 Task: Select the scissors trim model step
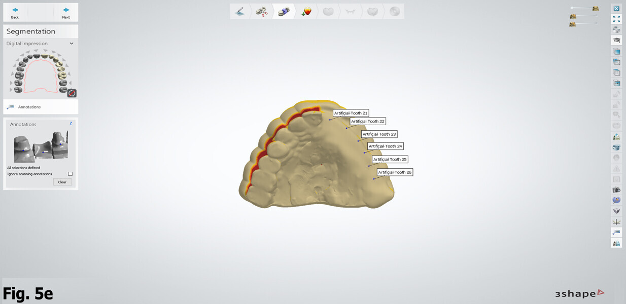tap(262, 11)
